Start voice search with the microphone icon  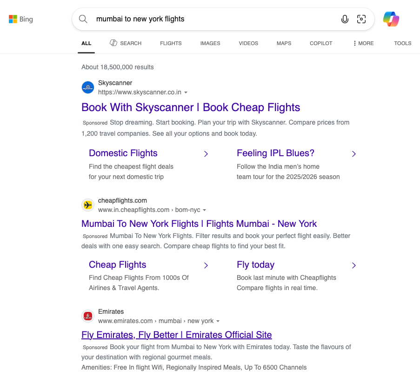point(345,19)
